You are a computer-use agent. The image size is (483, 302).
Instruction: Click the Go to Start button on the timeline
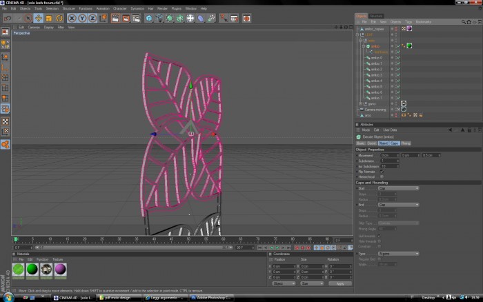tap(259, 248)
